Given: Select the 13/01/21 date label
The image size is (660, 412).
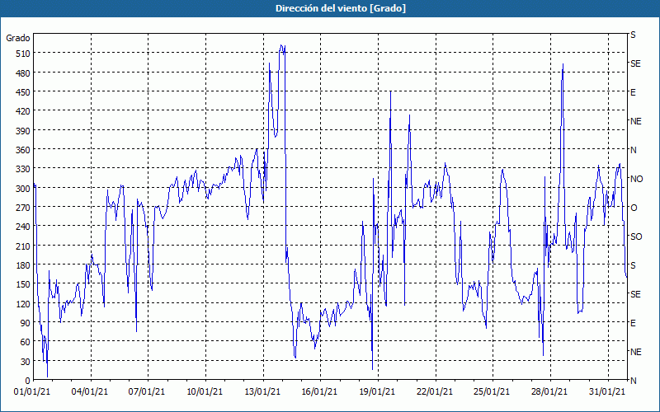Looking at the screenshot, I should (x=262, y=392).
